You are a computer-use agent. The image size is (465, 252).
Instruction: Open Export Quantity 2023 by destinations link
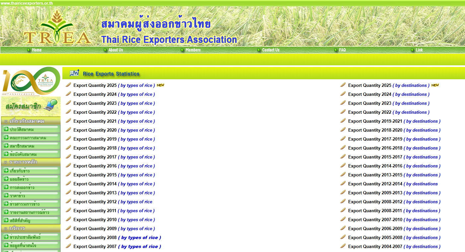coord(411,103)
